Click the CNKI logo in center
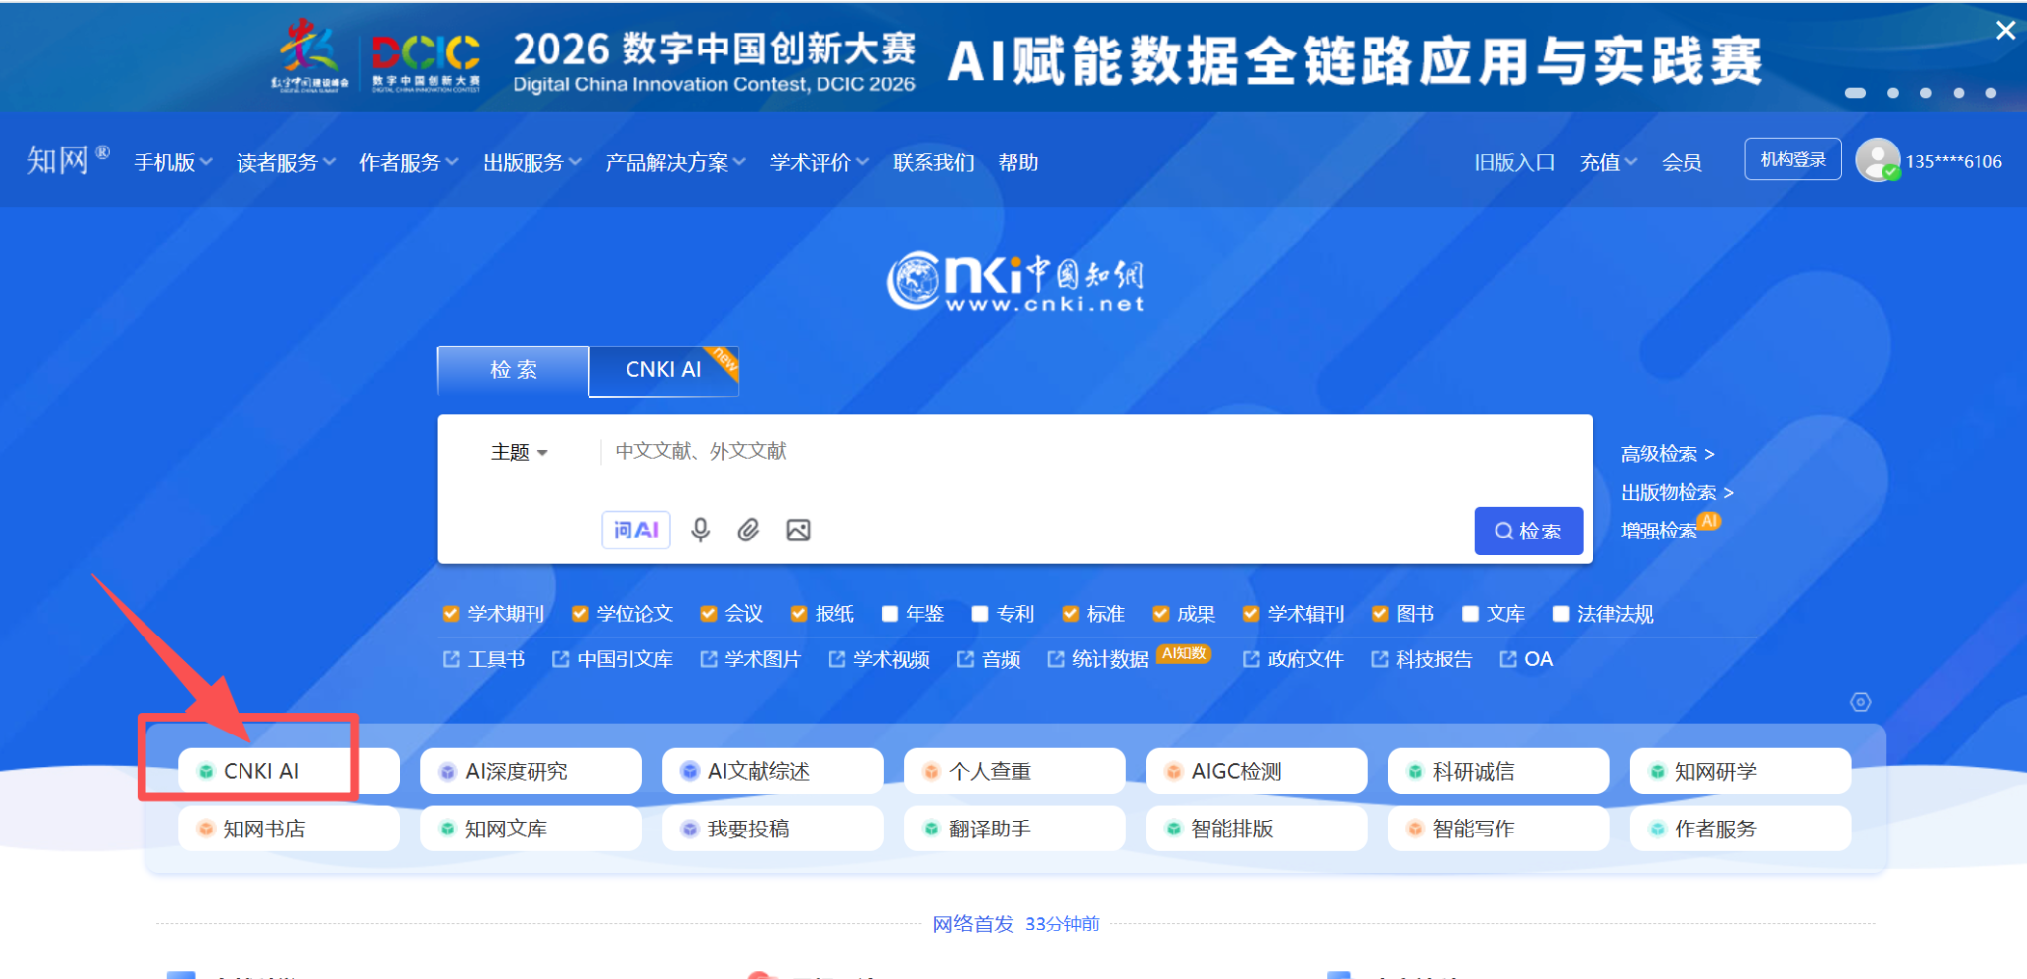This screenshot has height=979, width=2027. tap(1014, 282)
